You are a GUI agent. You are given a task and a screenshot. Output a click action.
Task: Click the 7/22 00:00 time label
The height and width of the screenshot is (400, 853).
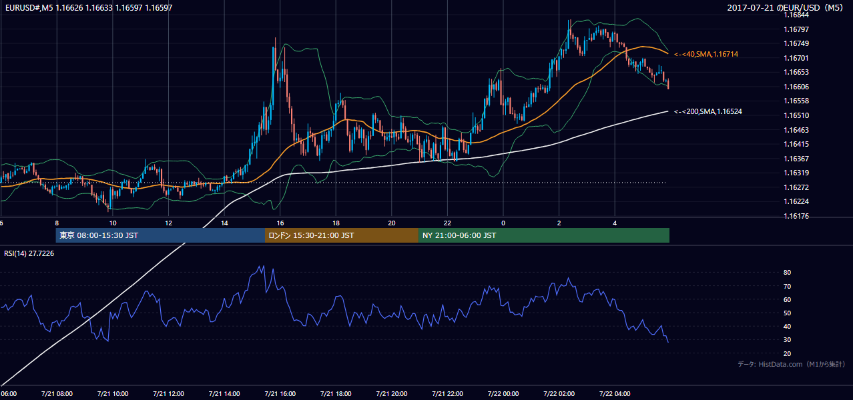(x=503, y=393)
